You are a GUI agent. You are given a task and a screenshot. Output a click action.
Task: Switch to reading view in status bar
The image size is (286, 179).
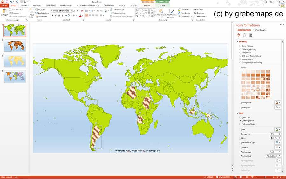tap(247, 177)
